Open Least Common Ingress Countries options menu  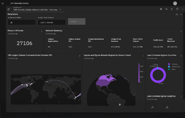coord(181,56)
